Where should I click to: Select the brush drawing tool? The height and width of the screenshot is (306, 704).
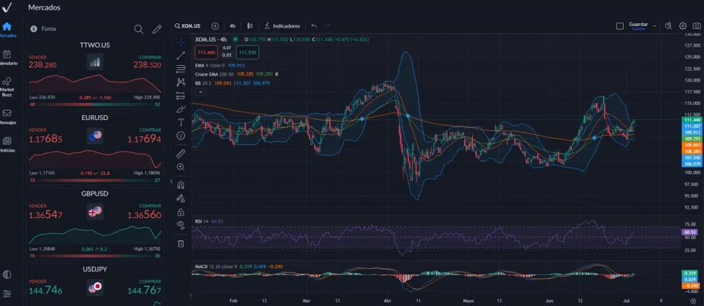(x=181, y=109)
